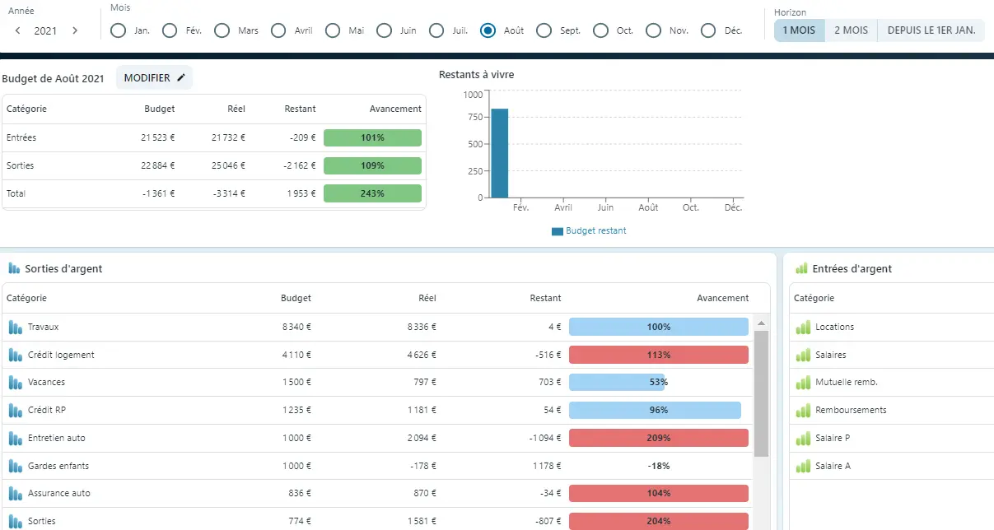The width and height of the screenshot is (994, 530).
Task: Switch horizon to 2 MOIS
Action: click(x=851, y=30)
